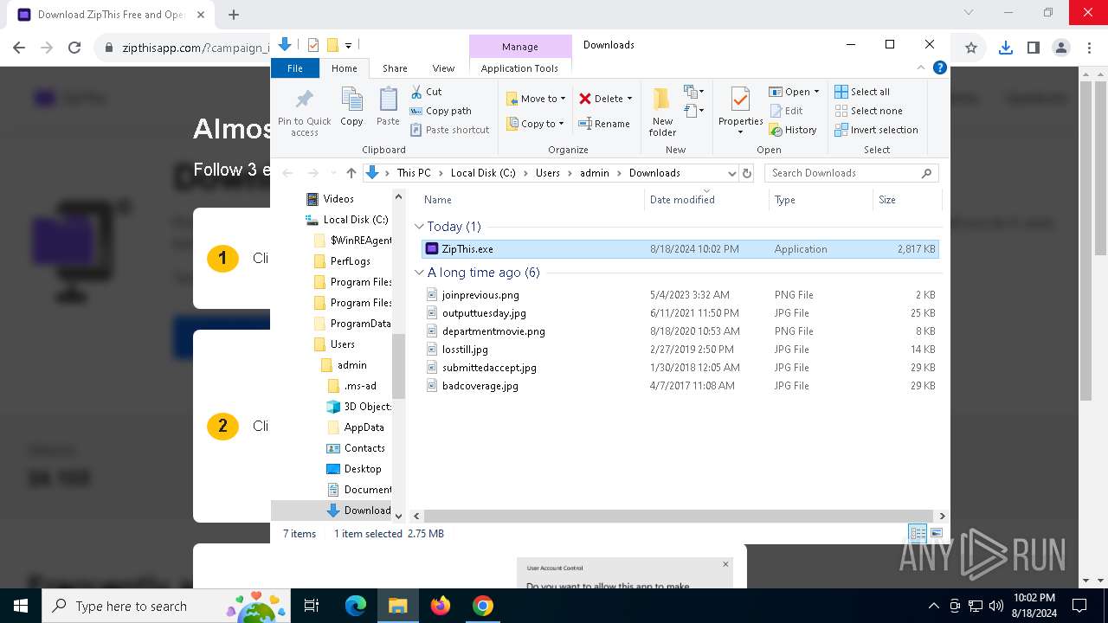
Task: Click the Manage contextual tab
Action: click(520, 47)
